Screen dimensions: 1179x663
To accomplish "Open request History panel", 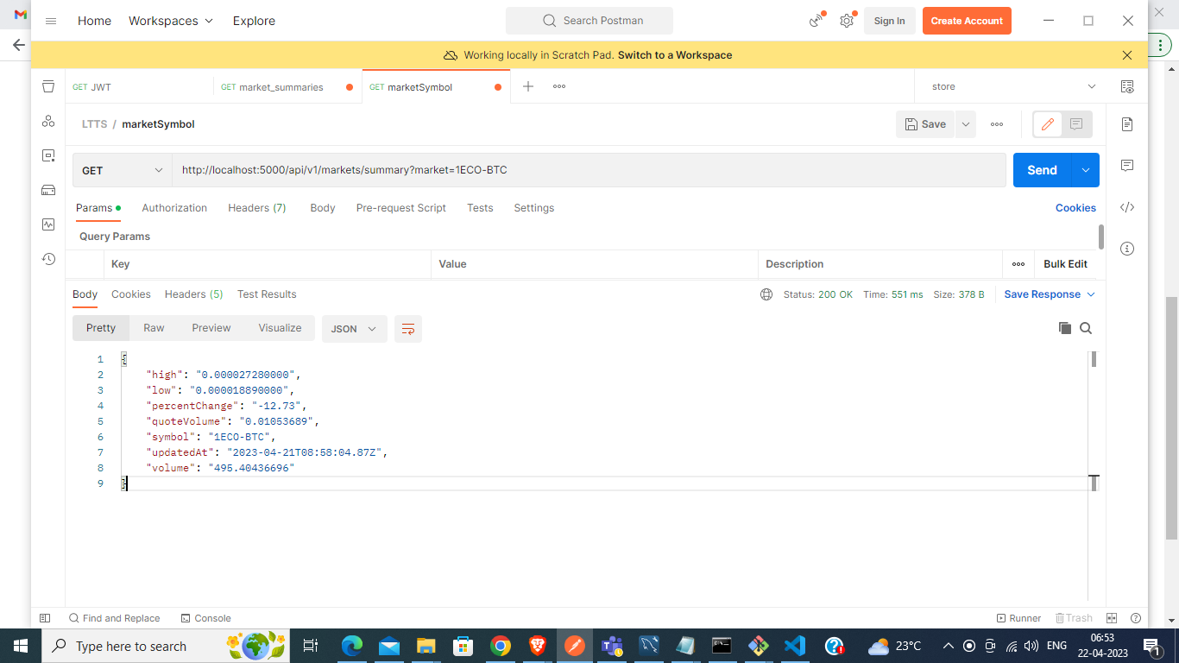I will click(47, 258).
